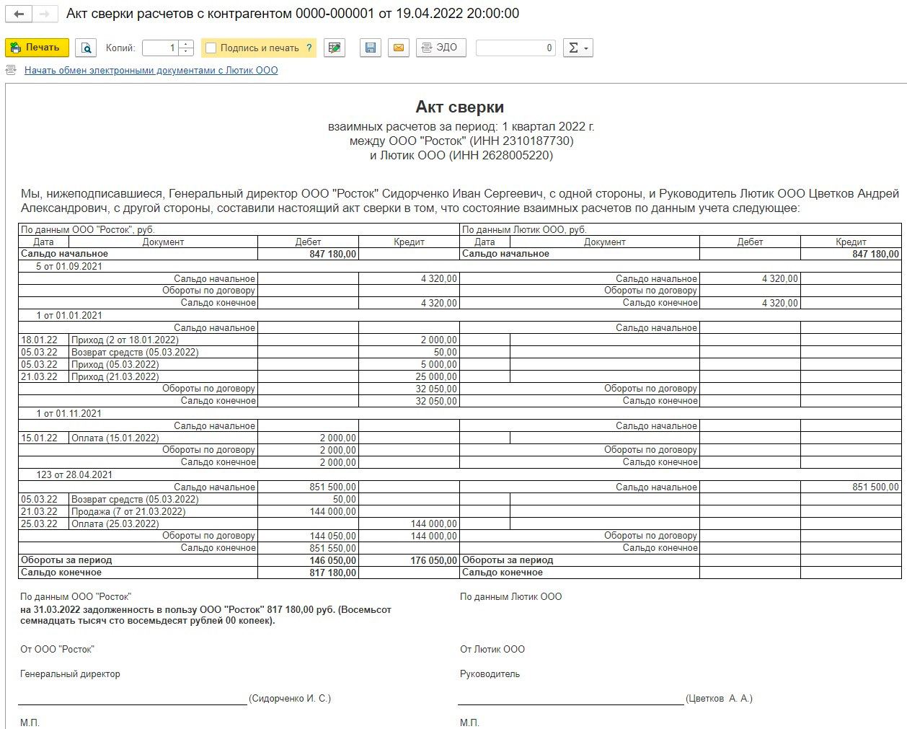Image resolution: width=907 pixels, height=729 pixels.
Task: Expand the Sigma sum dropdown
Action: pyautogui.click(x=578, y=48)
